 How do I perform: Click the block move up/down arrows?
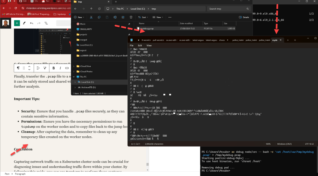pos(29,68)
